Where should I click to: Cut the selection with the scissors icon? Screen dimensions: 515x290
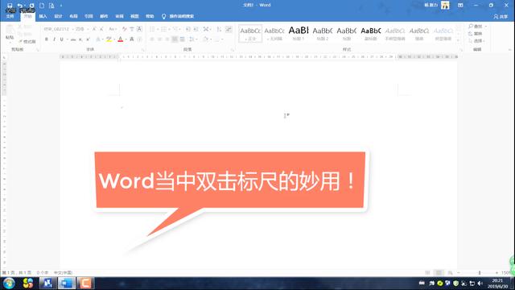(20, 27)
